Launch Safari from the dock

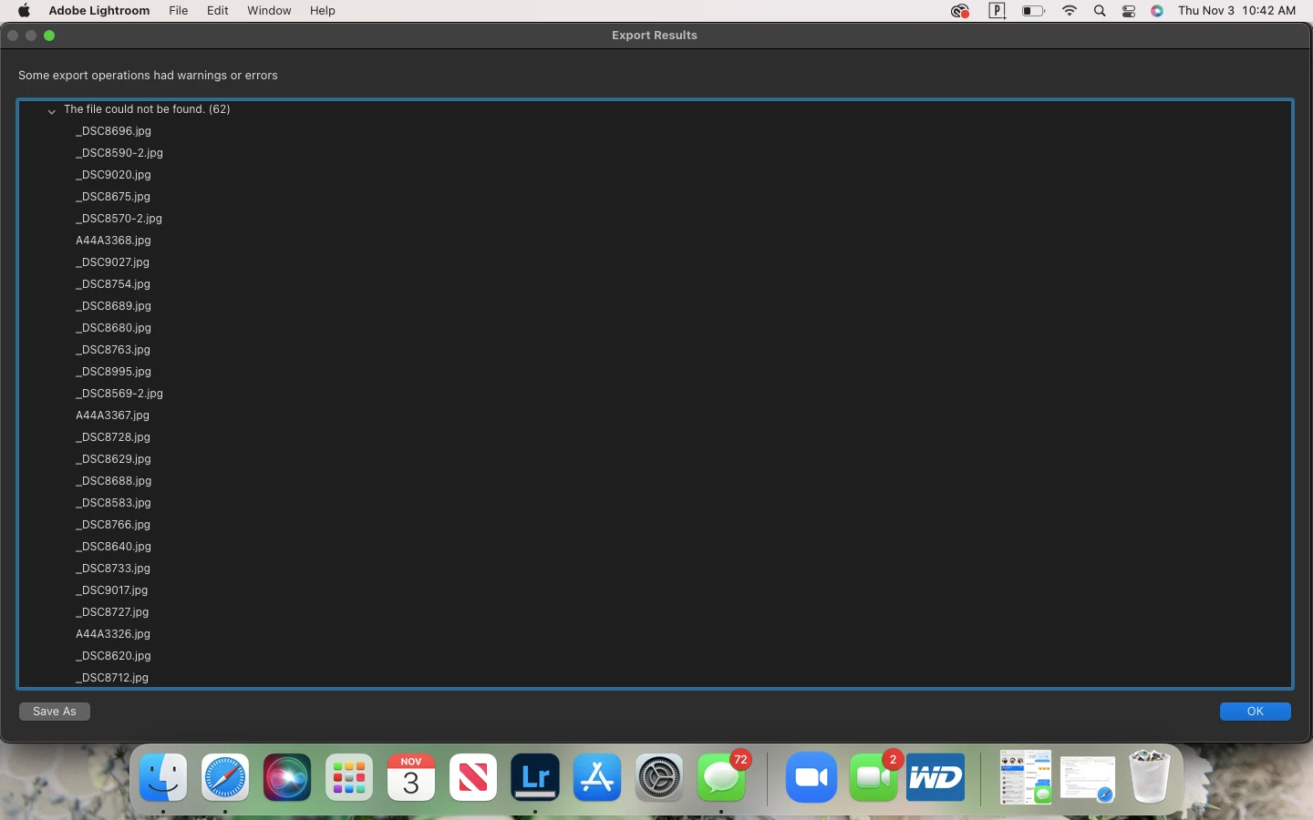pos(225,778)
